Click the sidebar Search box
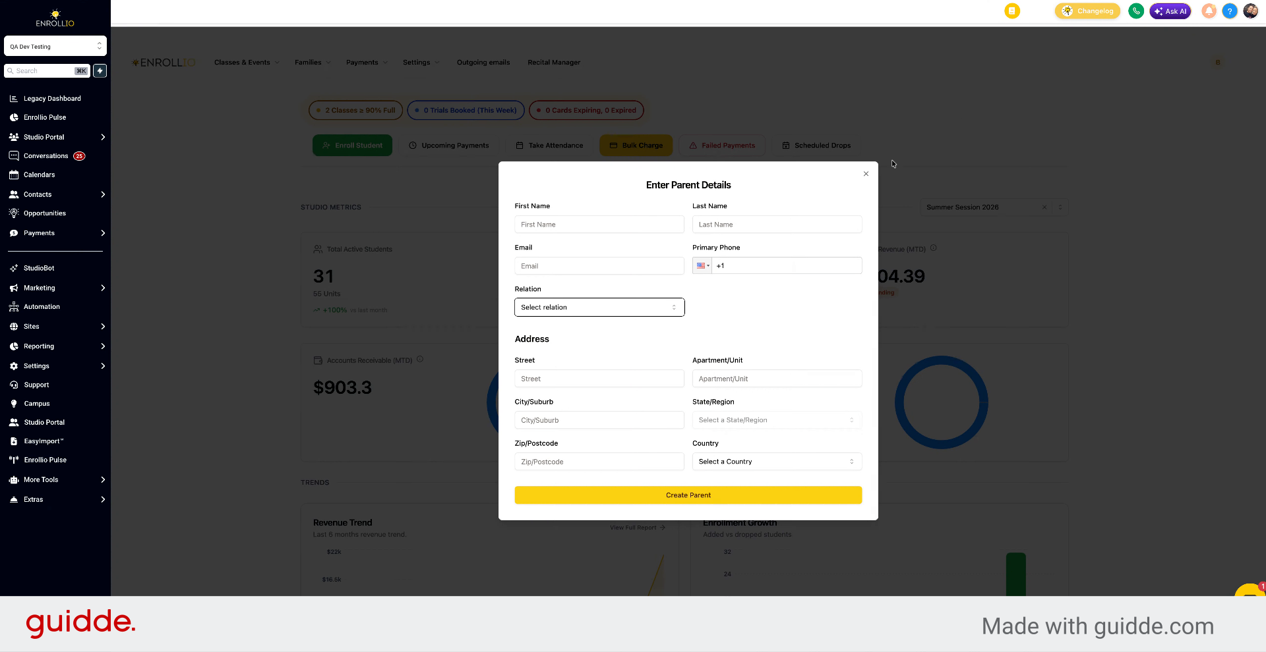The height and width of the screenshot is (652, 1266). click(x=47, y=71)
